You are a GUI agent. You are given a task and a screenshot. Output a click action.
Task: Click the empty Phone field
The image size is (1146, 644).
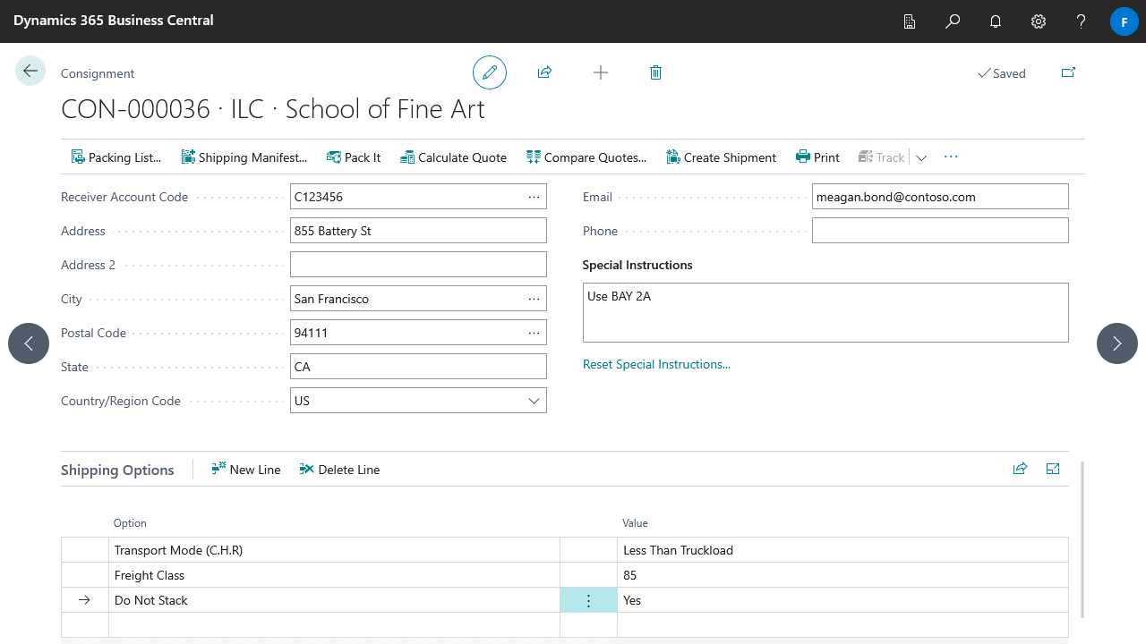(x=940, y=231)
